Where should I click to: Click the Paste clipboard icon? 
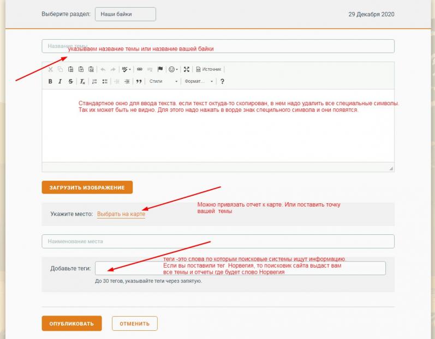click(71, 69)
